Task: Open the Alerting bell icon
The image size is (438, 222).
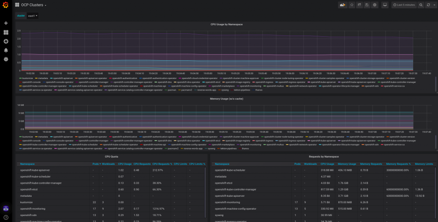Action: [6, 50]
